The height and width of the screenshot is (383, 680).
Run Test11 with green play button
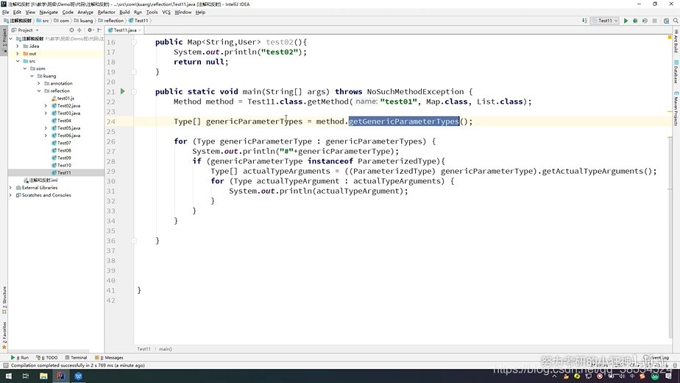626,21
